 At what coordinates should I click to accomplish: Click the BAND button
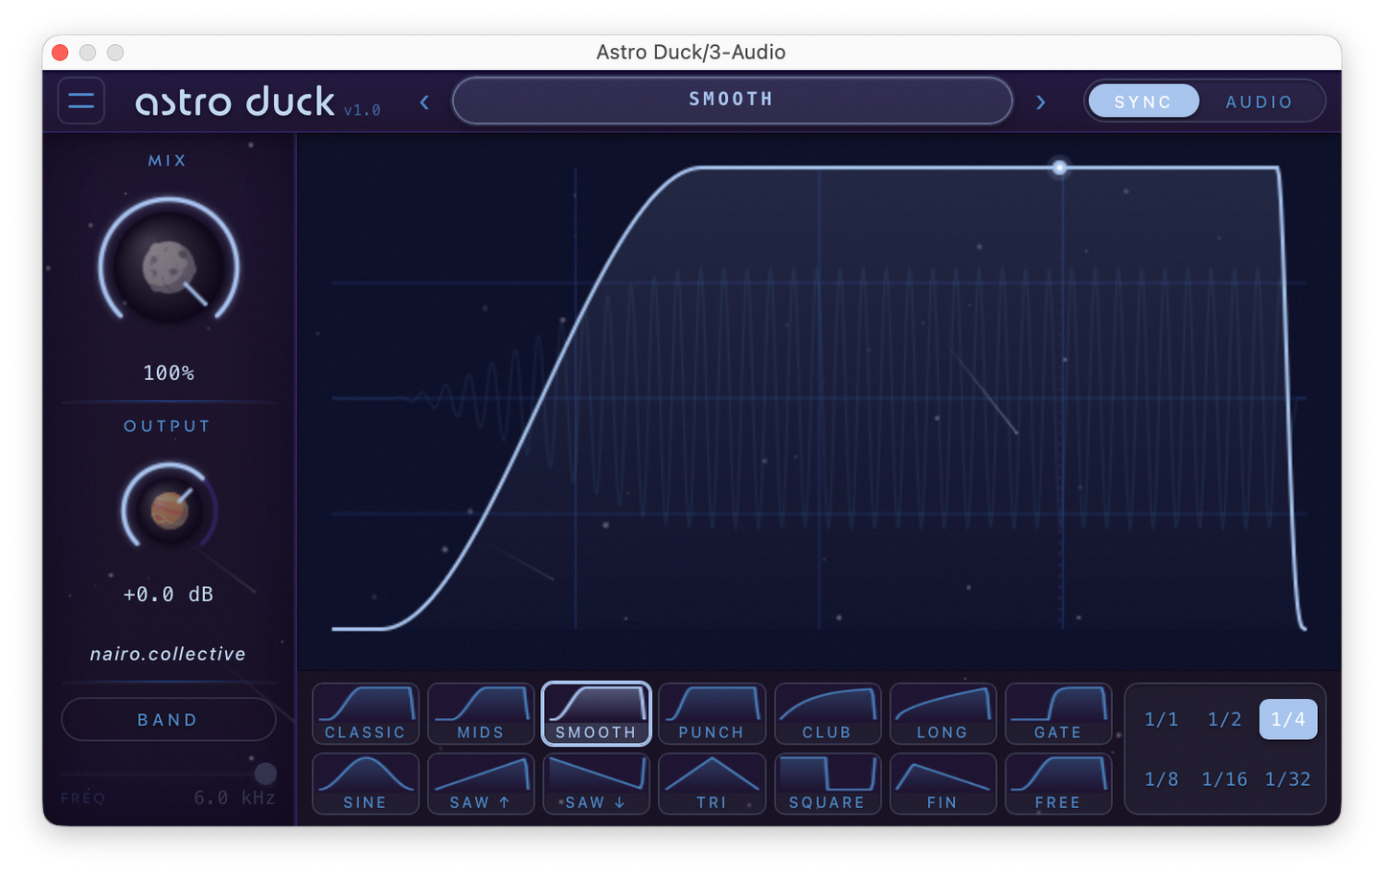click(169, 720)
